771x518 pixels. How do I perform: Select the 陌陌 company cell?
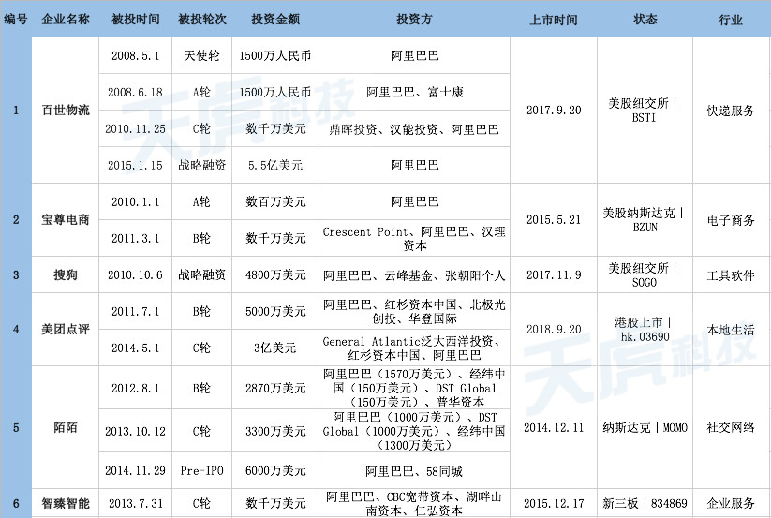pyautogui.click(x=66, y=427)
